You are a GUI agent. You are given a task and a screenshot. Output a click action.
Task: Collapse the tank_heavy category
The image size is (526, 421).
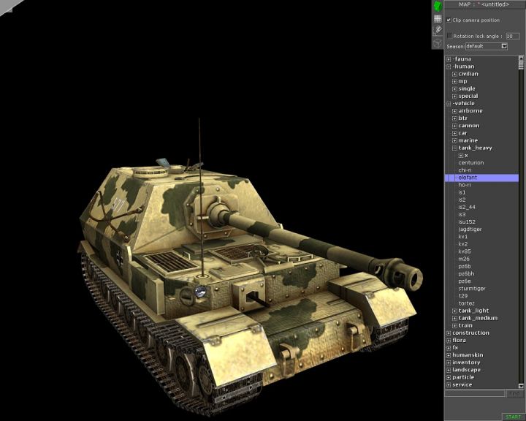tap(454, 148)
